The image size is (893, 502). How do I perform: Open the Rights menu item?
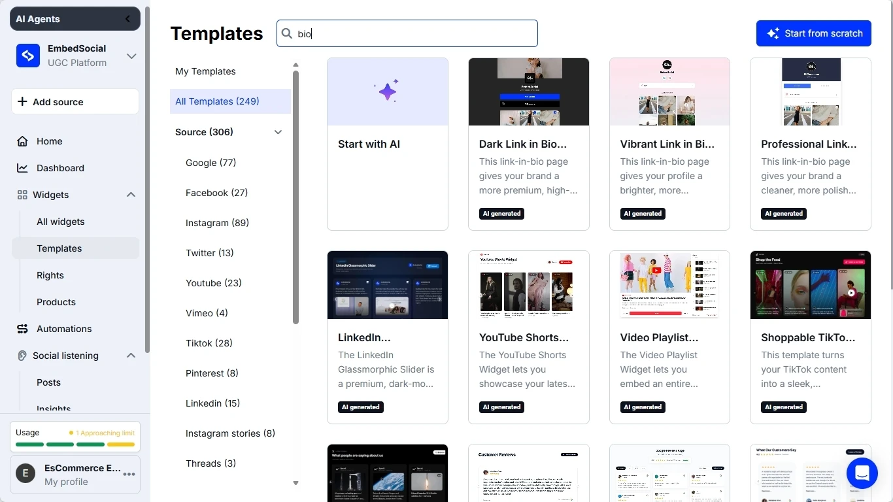50,275
